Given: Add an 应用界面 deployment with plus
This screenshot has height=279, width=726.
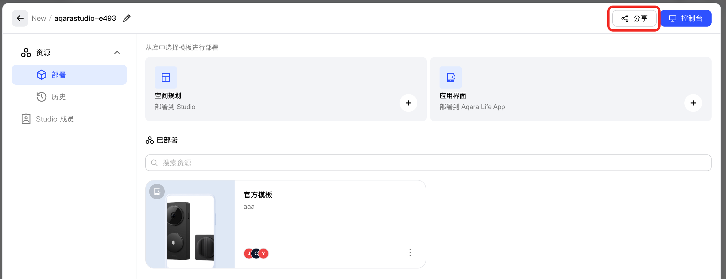Looking at the screenshot, I should tap(693, 103).
